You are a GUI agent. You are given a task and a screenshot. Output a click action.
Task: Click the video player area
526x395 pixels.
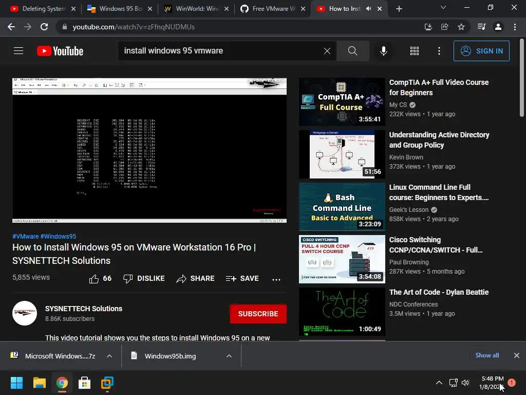click(x=149, y=151)
